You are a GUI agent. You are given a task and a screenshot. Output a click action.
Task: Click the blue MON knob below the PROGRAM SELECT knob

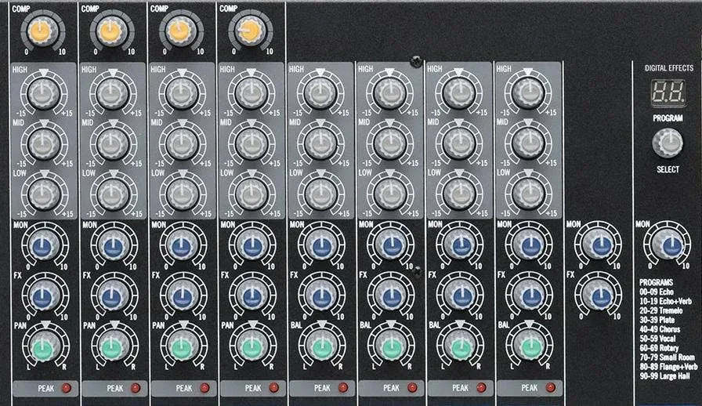click(x=668, y=245)
